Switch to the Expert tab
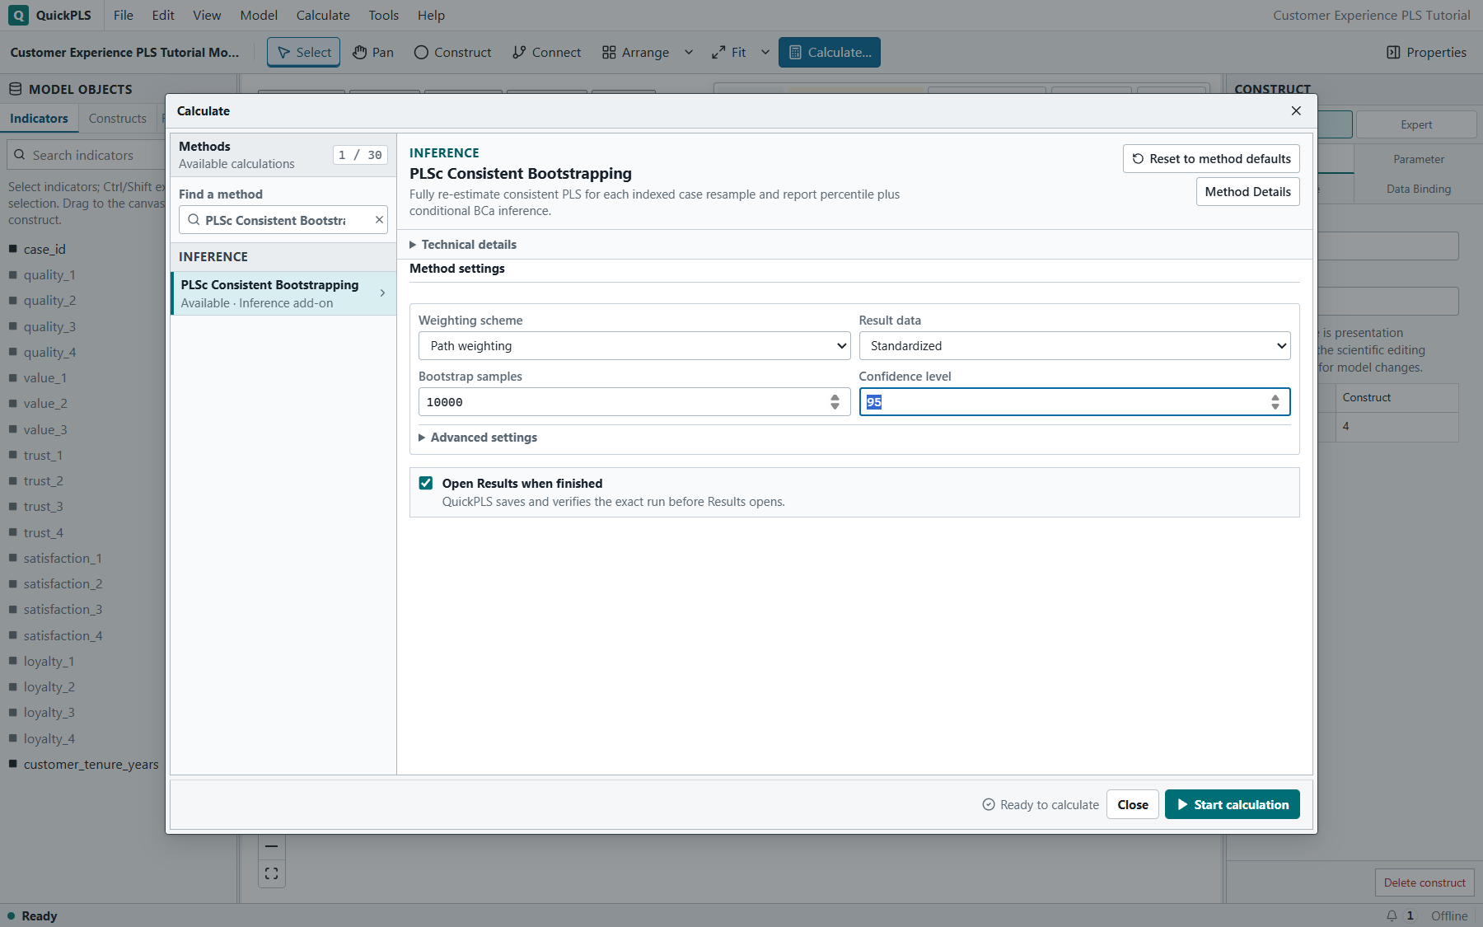1483x927 pixels. click(x=1416, y=124)
